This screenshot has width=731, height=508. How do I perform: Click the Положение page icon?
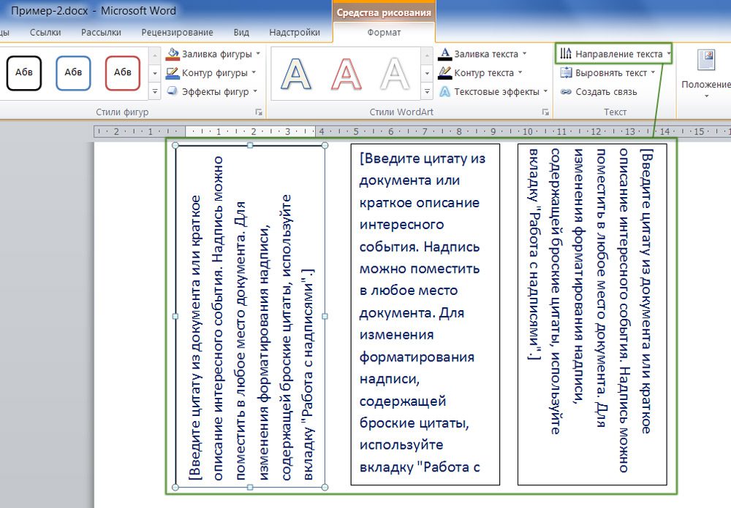[x=706, y=61]
